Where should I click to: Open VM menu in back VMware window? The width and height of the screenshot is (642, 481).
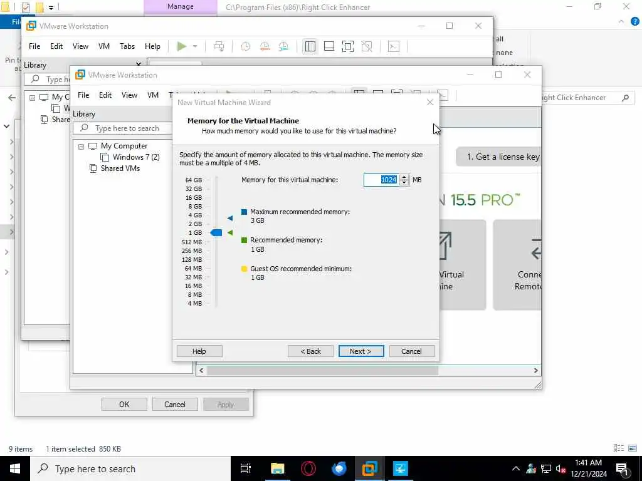pos(104,46)
